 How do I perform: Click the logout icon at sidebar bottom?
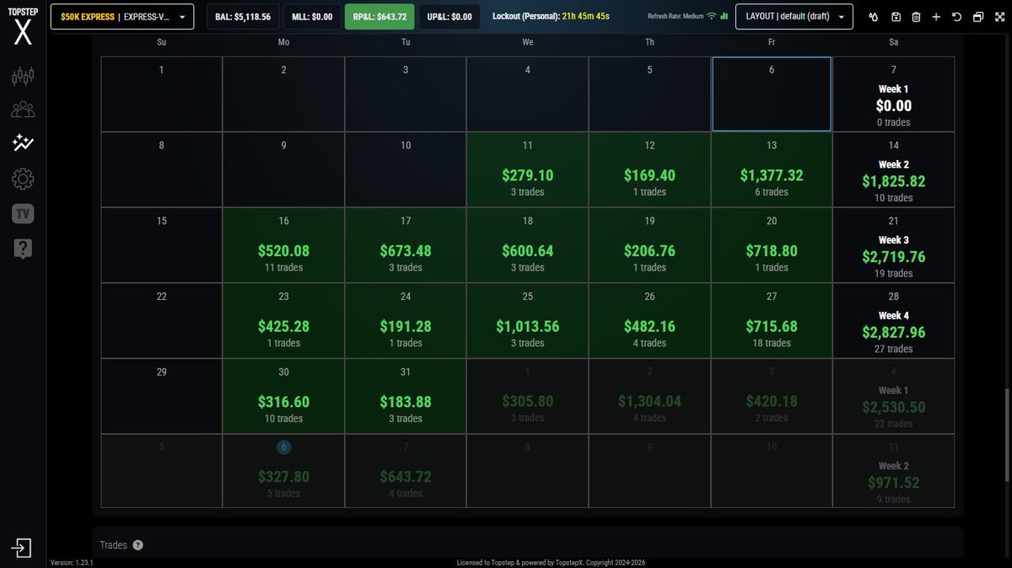pos(22,549)
